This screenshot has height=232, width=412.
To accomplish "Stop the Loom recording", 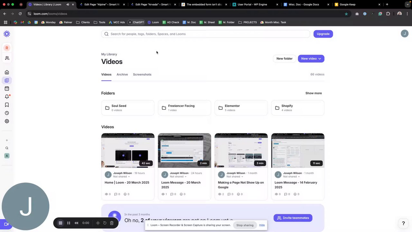I will pos(60,223).
